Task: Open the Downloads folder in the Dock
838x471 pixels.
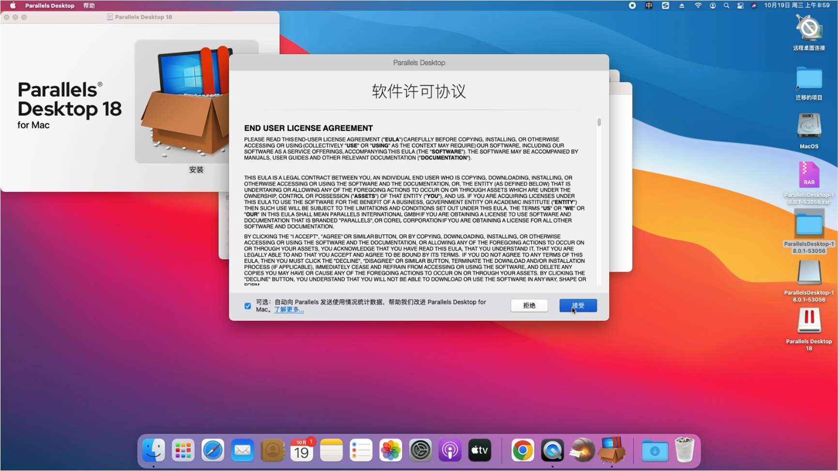Action: pyautogui.click(x=655, y=451)
